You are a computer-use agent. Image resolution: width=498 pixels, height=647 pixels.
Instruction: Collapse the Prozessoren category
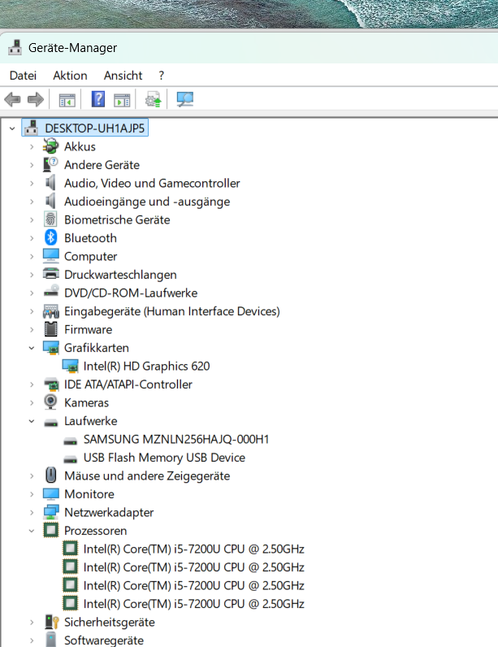coord(32,531)
